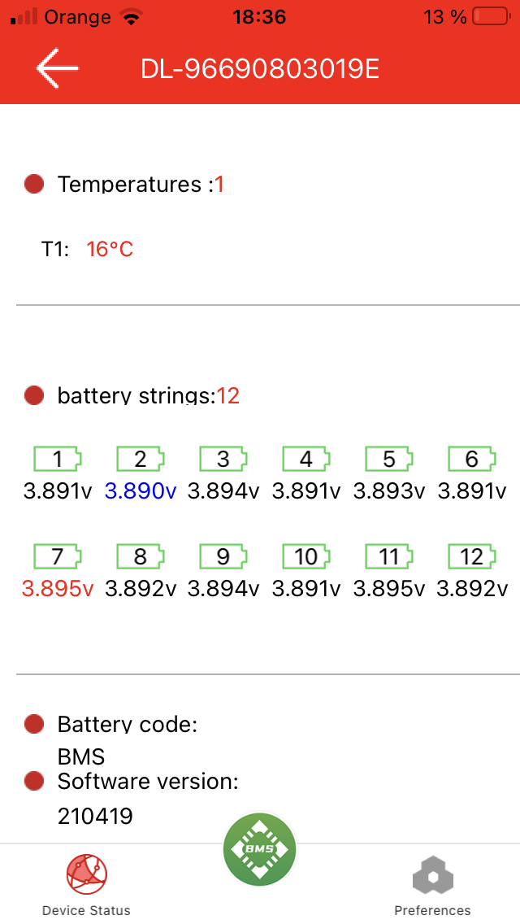Tap battery cell 12 icon
The height and width of the screenshot is (924, 520).
(x=472, y=557)
